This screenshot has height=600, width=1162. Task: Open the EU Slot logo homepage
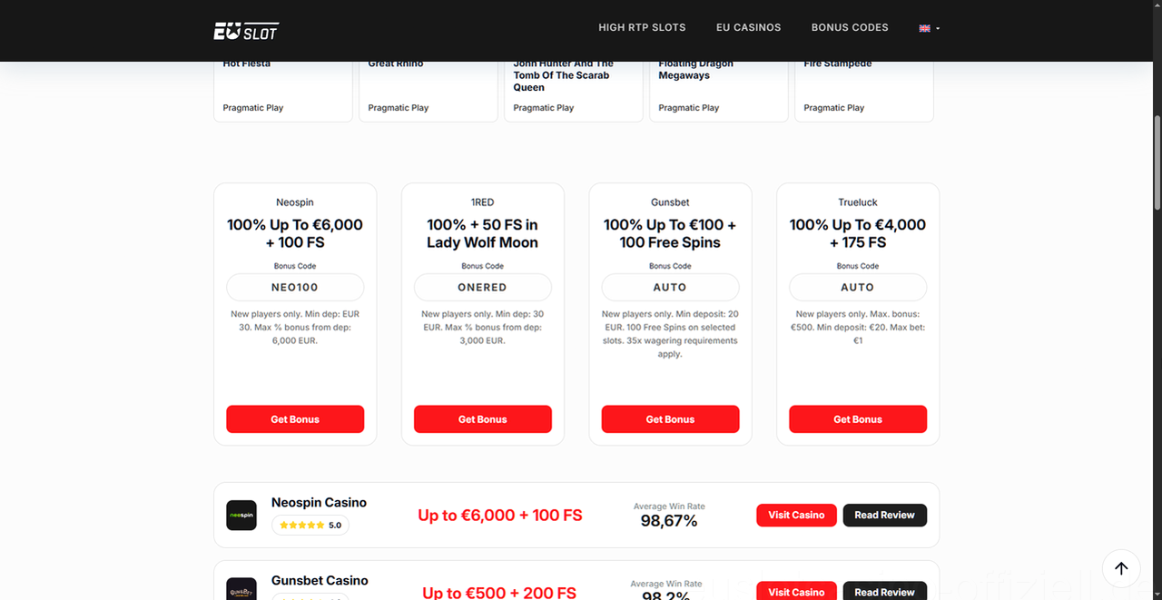click(x=246, y=31)
